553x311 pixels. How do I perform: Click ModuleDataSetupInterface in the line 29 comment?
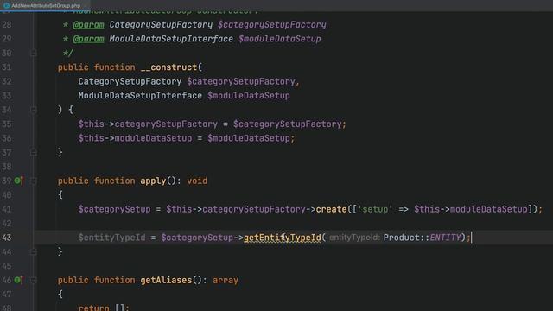[x=171, y=39]
